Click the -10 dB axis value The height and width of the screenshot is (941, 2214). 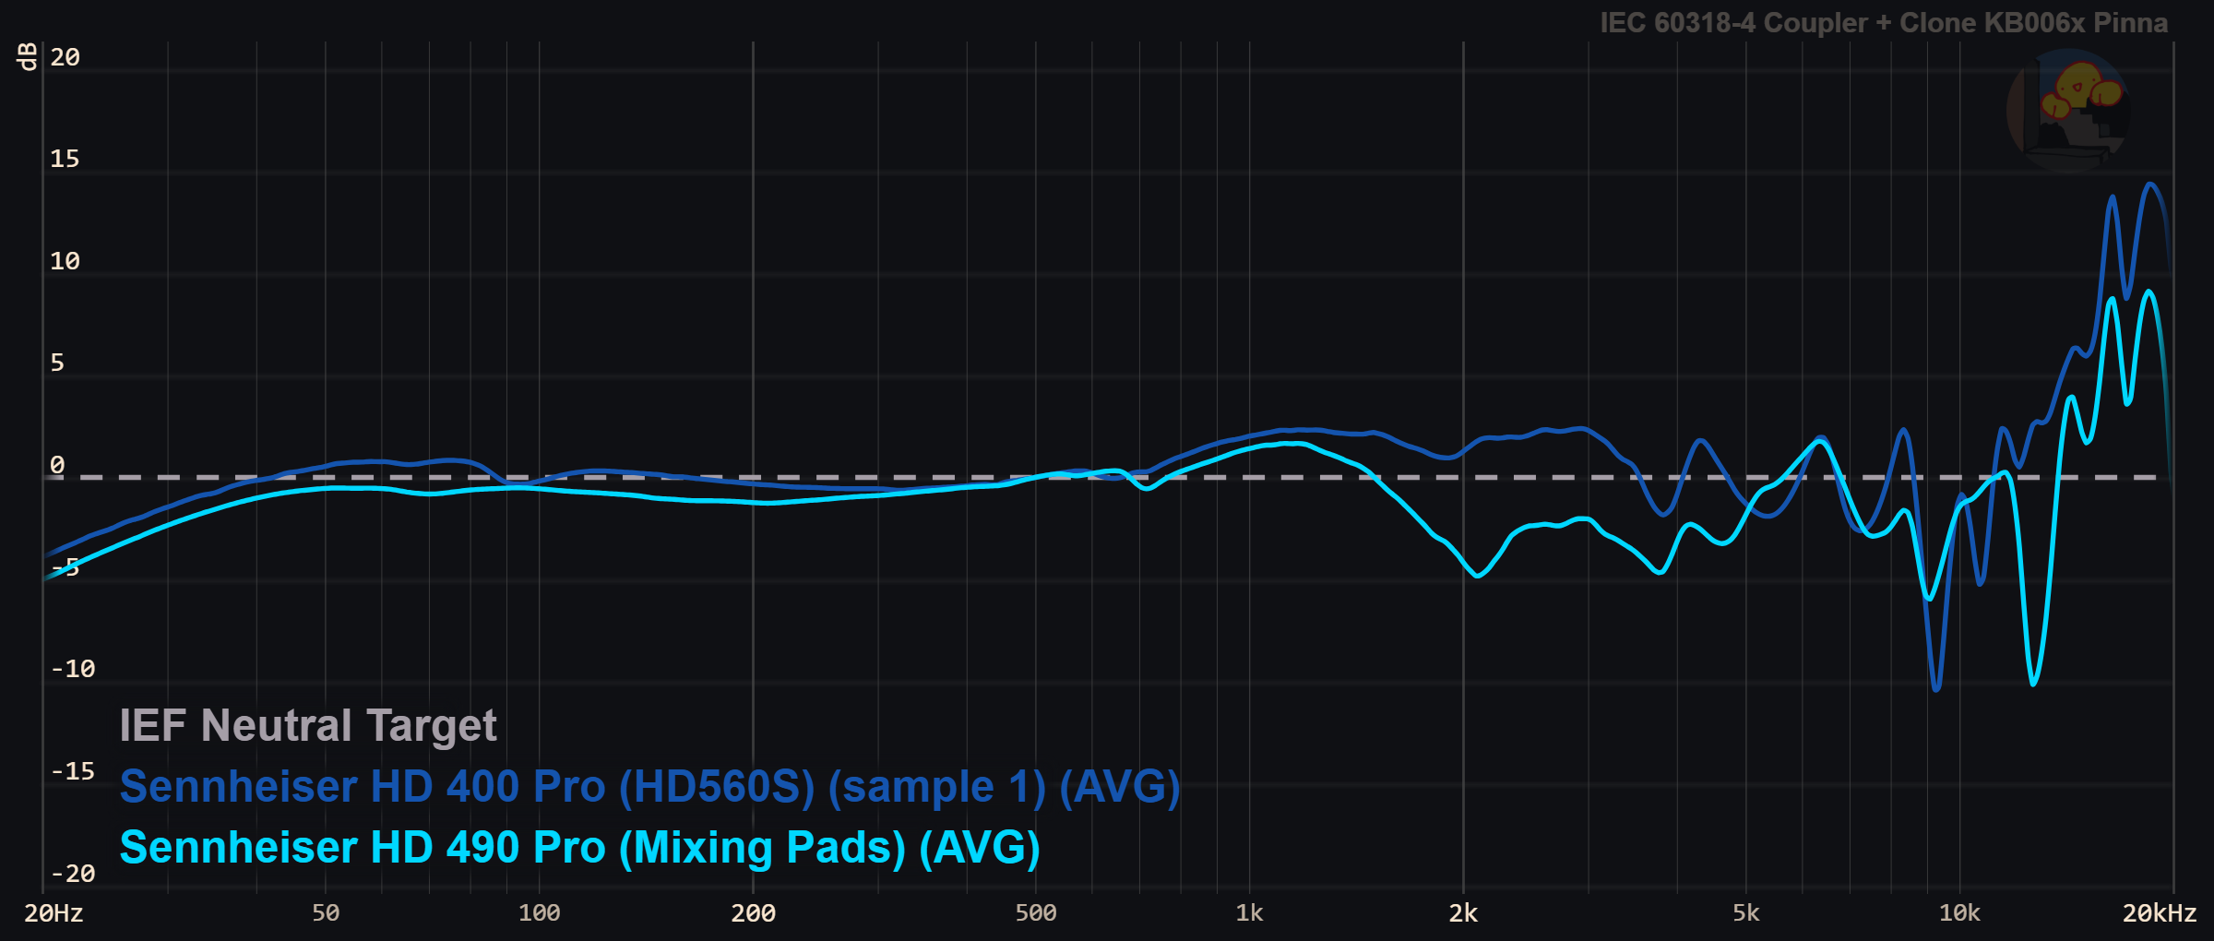72,669
